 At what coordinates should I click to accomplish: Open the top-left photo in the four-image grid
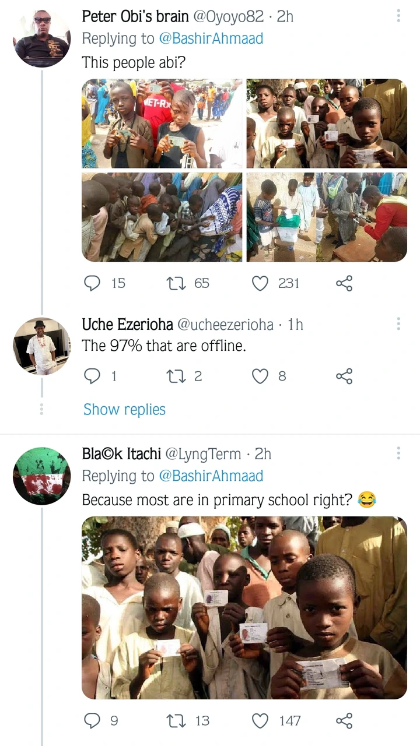coord(162,124)
